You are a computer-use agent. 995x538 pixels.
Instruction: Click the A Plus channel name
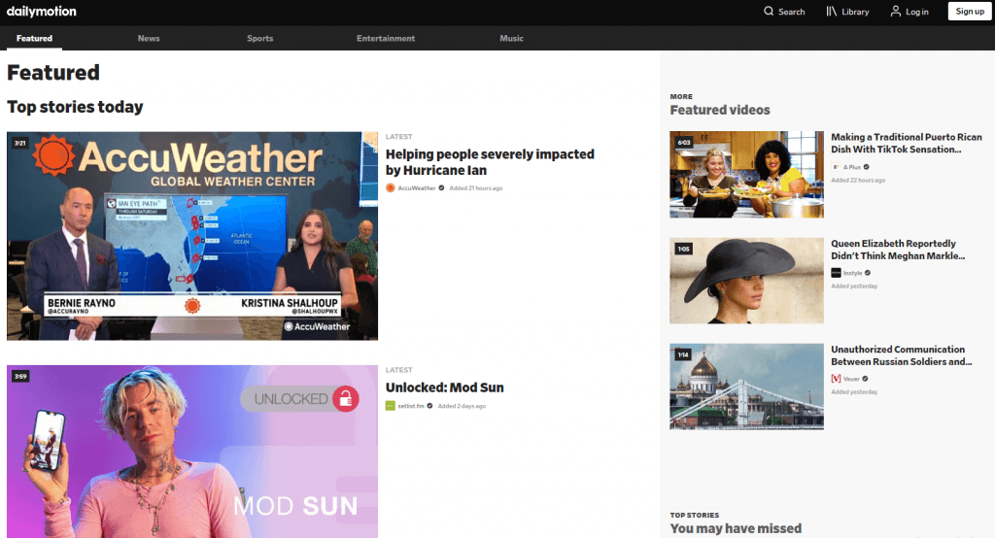[x=852, y=167]
